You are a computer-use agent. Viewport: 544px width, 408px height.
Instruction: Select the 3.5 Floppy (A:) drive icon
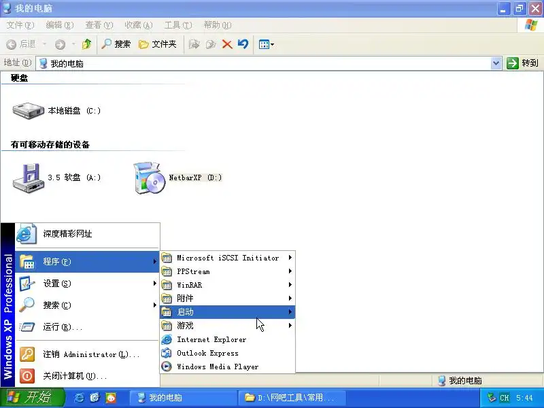click(x=29, y=177)
